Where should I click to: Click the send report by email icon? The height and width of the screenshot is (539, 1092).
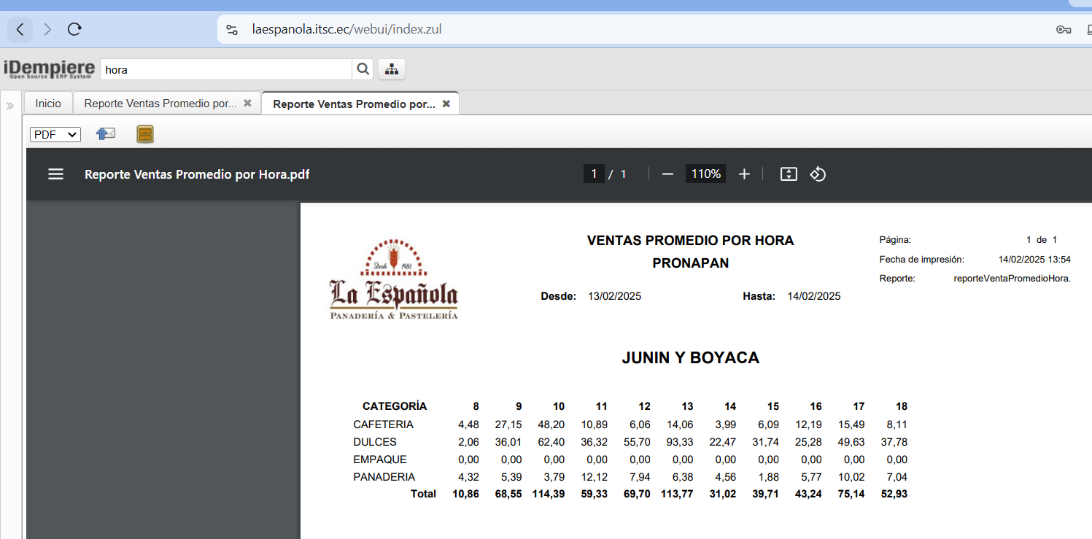[106, 134]
